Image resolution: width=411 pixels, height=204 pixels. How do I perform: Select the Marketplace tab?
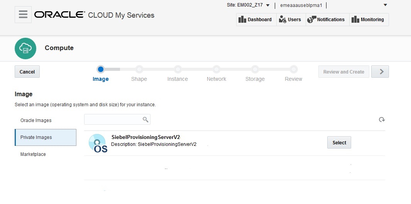coord(33,154)
